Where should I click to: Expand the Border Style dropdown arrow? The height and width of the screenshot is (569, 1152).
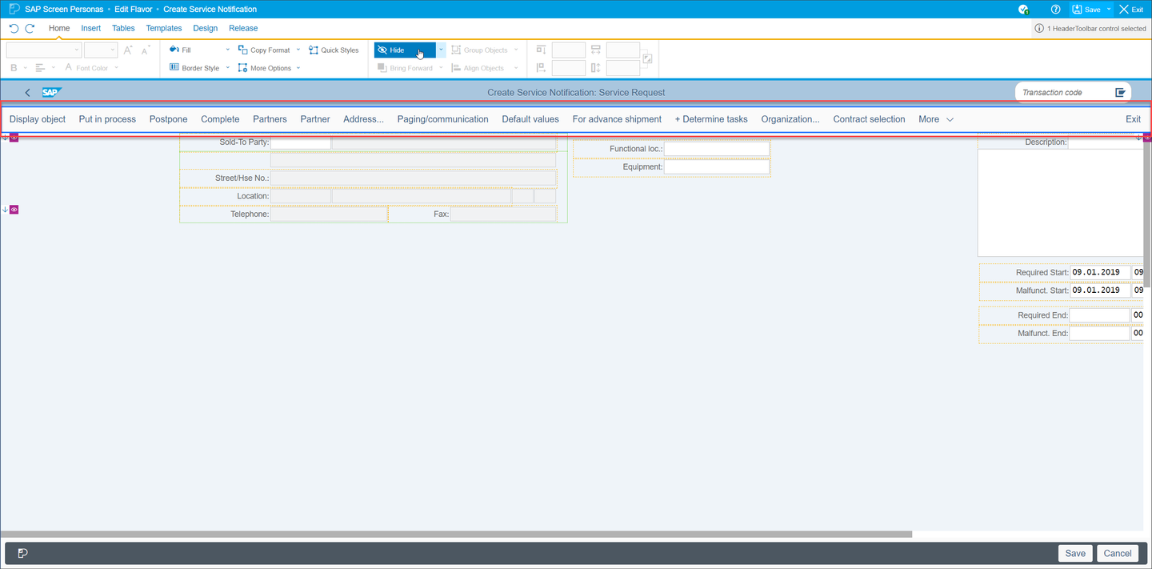(x=227, y=68)
